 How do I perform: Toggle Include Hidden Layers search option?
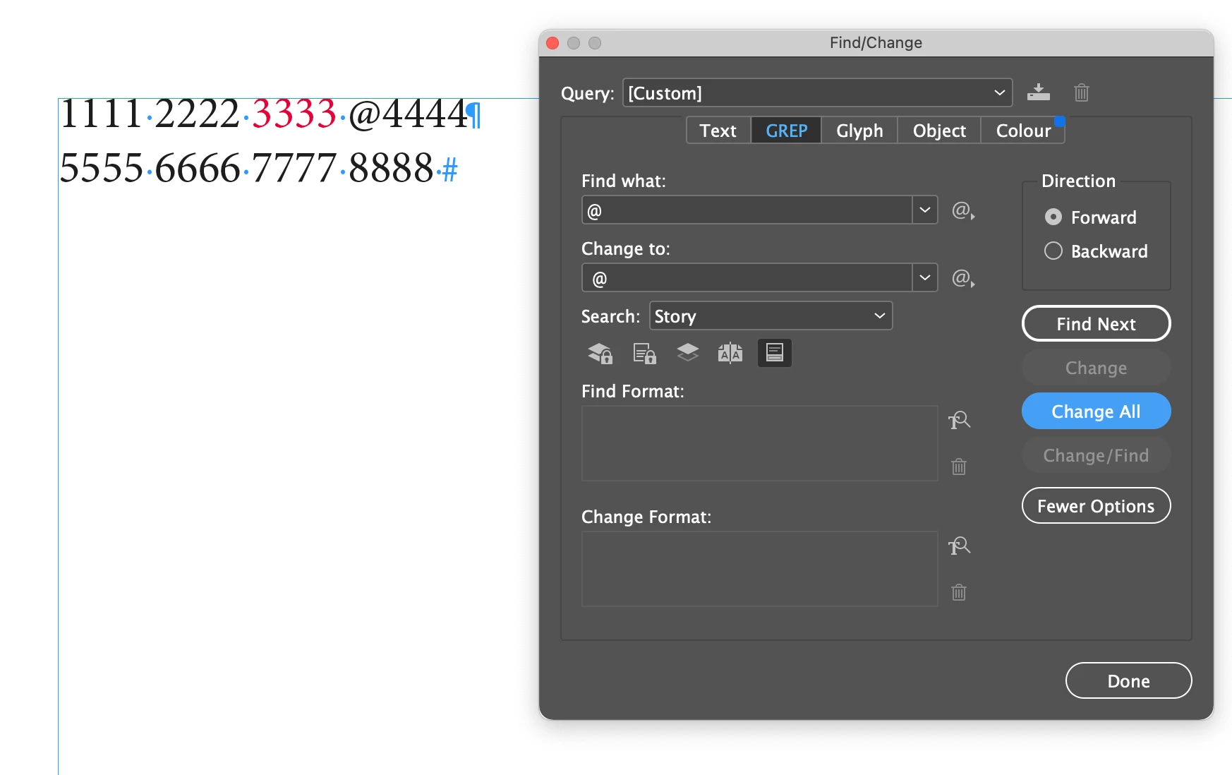click(x=687, y=353)
